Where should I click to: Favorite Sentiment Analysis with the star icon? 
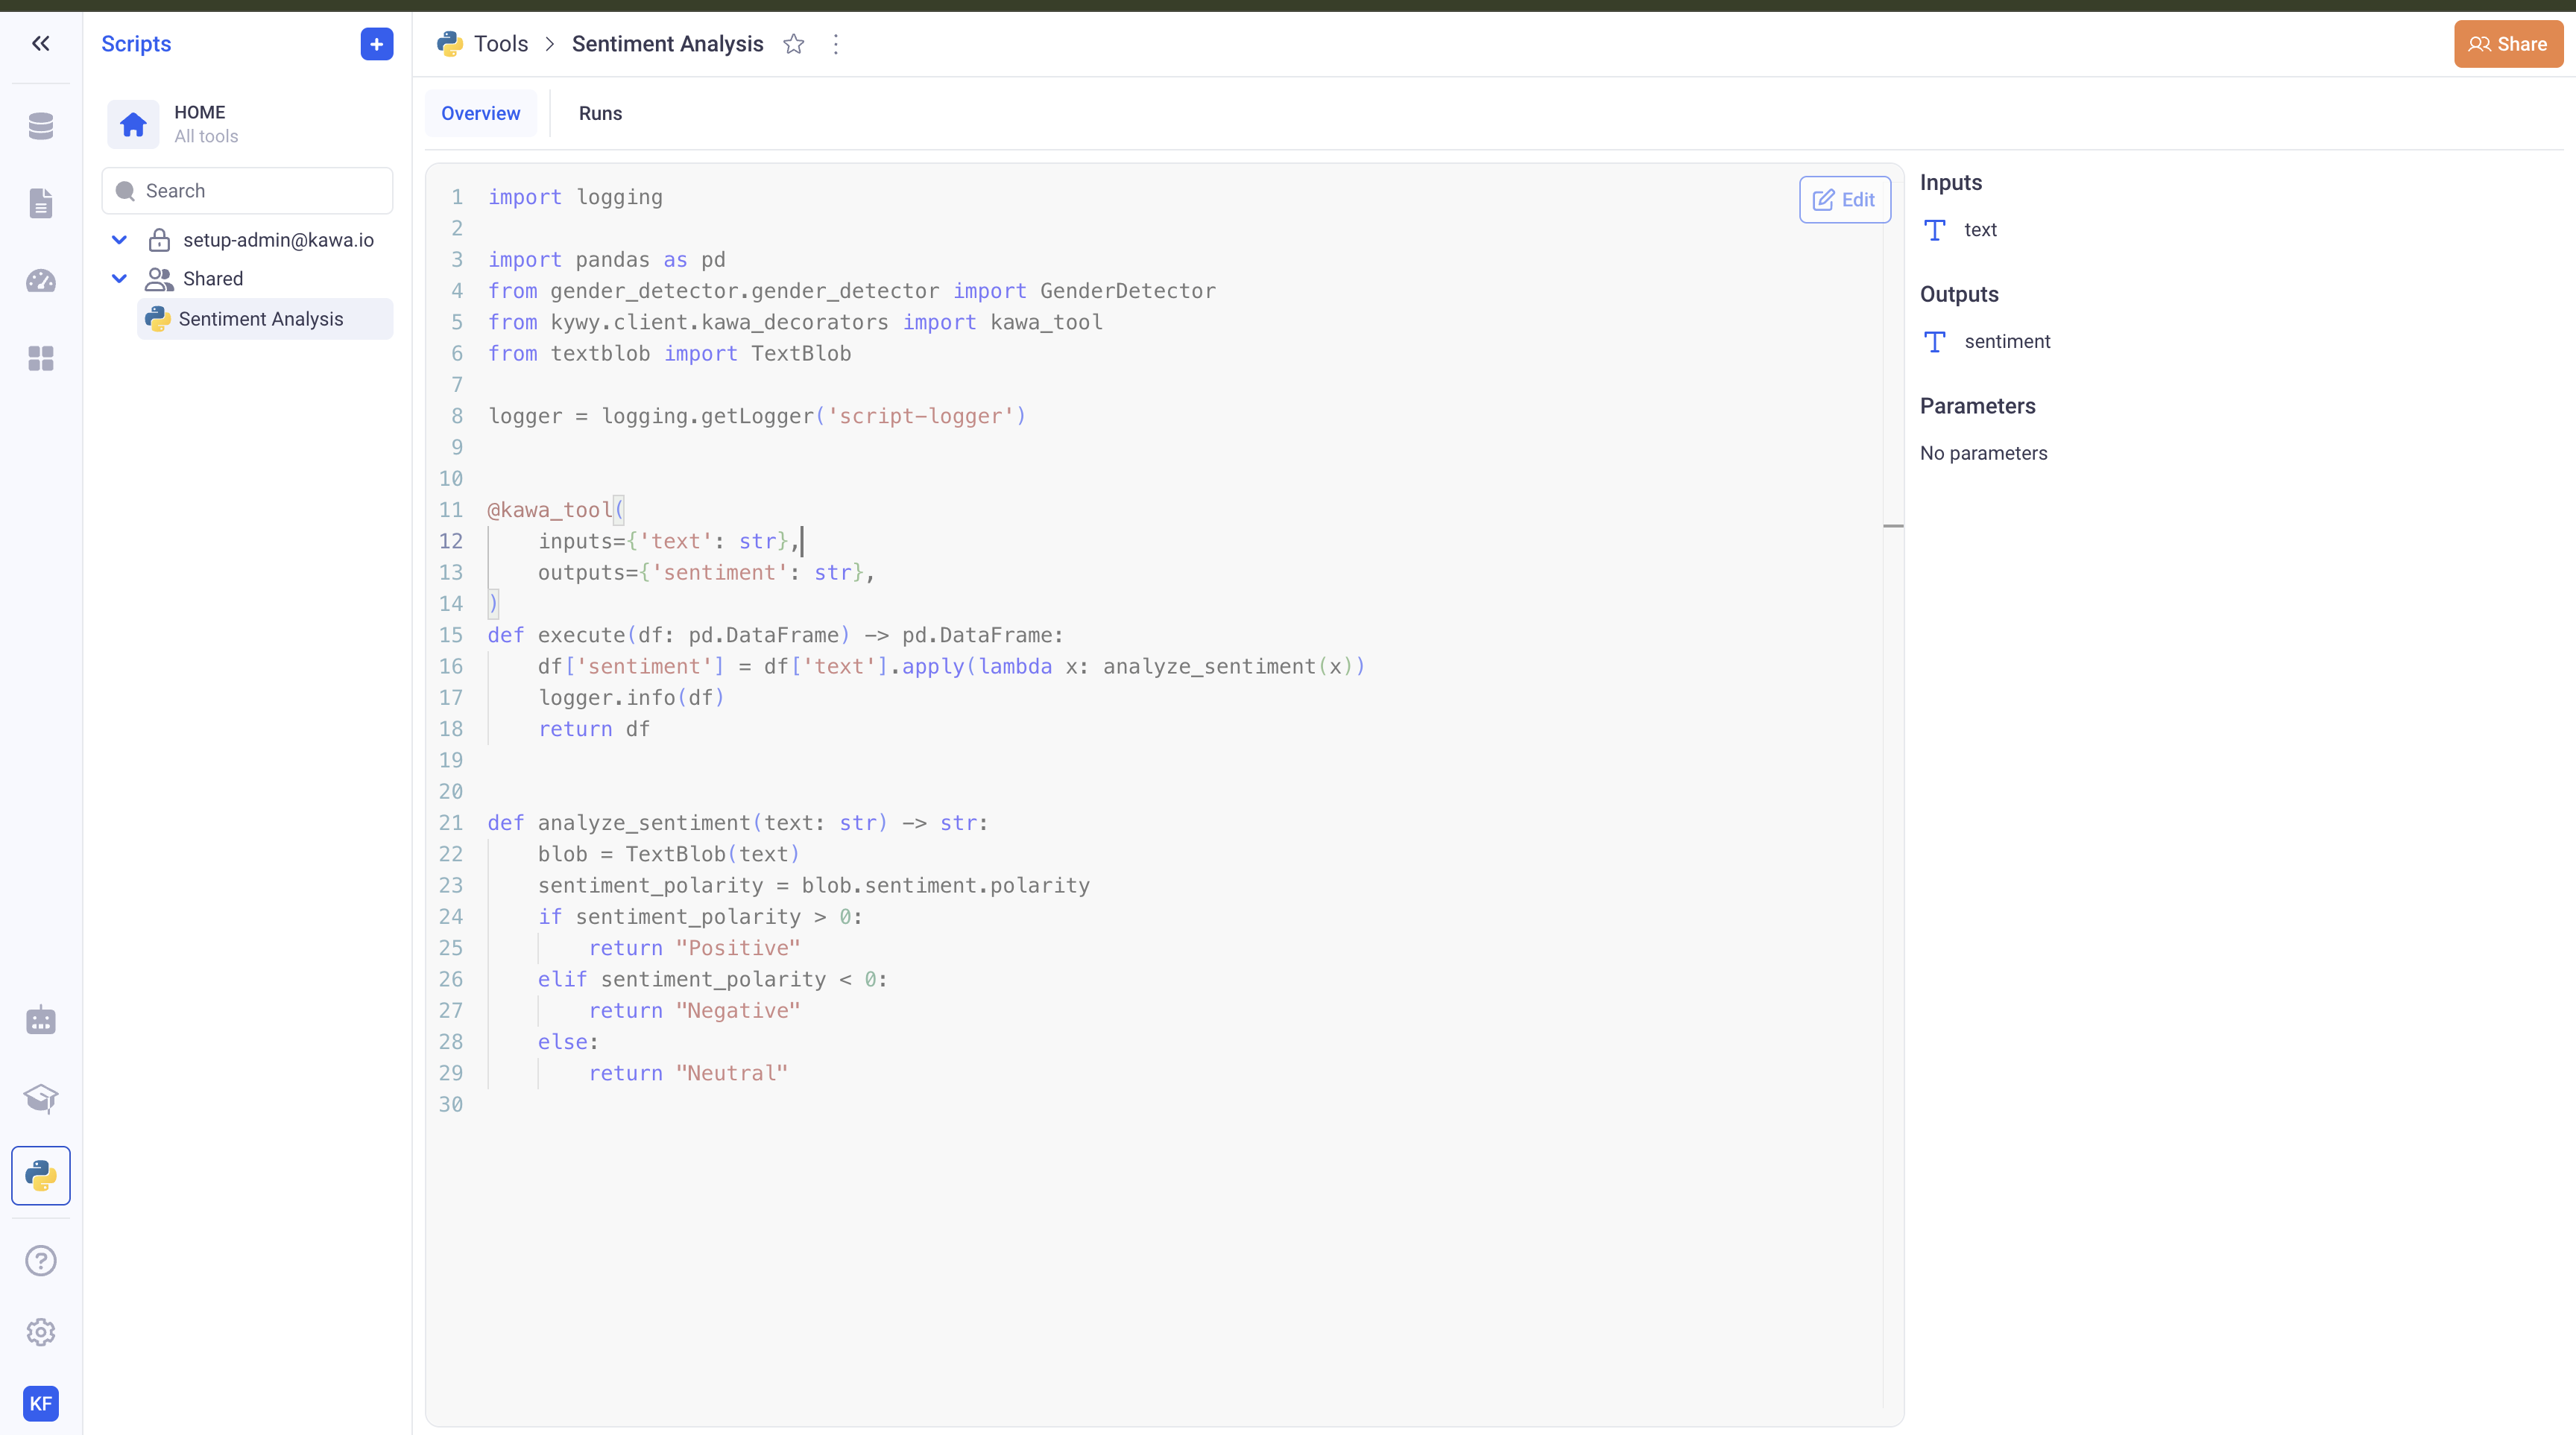(x=793, y=44)
